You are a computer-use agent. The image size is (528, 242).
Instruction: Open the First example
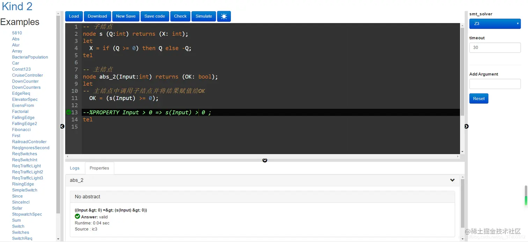[16, 136]
